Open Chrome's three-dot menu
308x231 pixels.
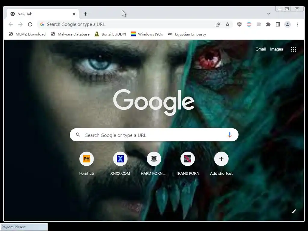(297, 24)
